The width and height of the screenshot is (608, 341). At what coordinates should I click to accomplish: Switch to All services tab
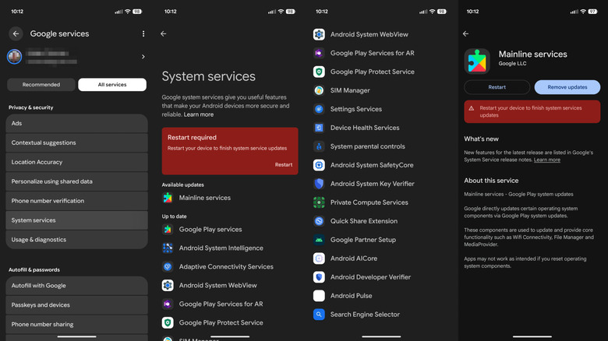pyautogui.click(x=112, y=85)
